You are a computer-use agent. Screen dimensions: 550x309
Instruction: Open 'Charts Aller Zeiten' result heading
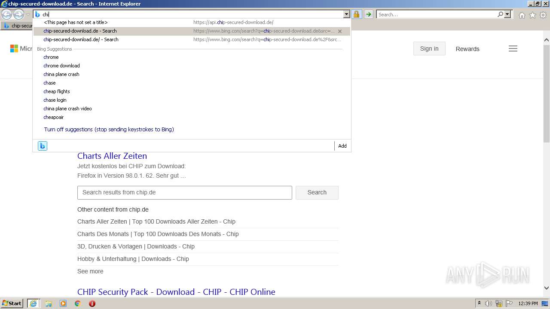(112, 156)
